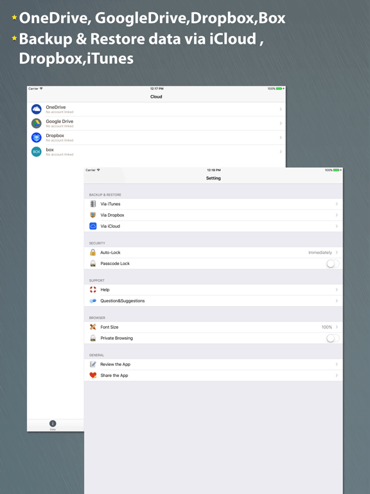This screenshot has width=370, height=494.
Task: Click the Wi-Fi icon in Cloud status bar
Action: pos(41,89)
